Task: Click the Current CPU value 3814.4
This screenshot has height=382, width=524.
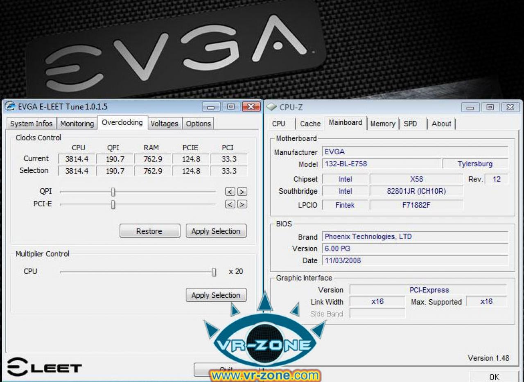Action: pos(77,159)
